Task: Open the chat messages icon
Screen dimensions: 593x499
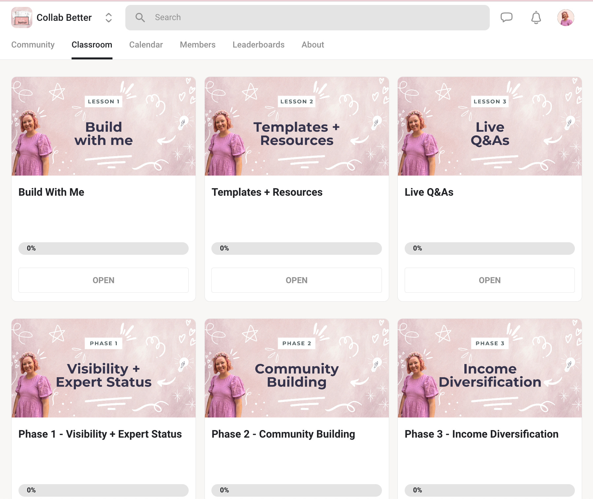Action: coord(507,17)
